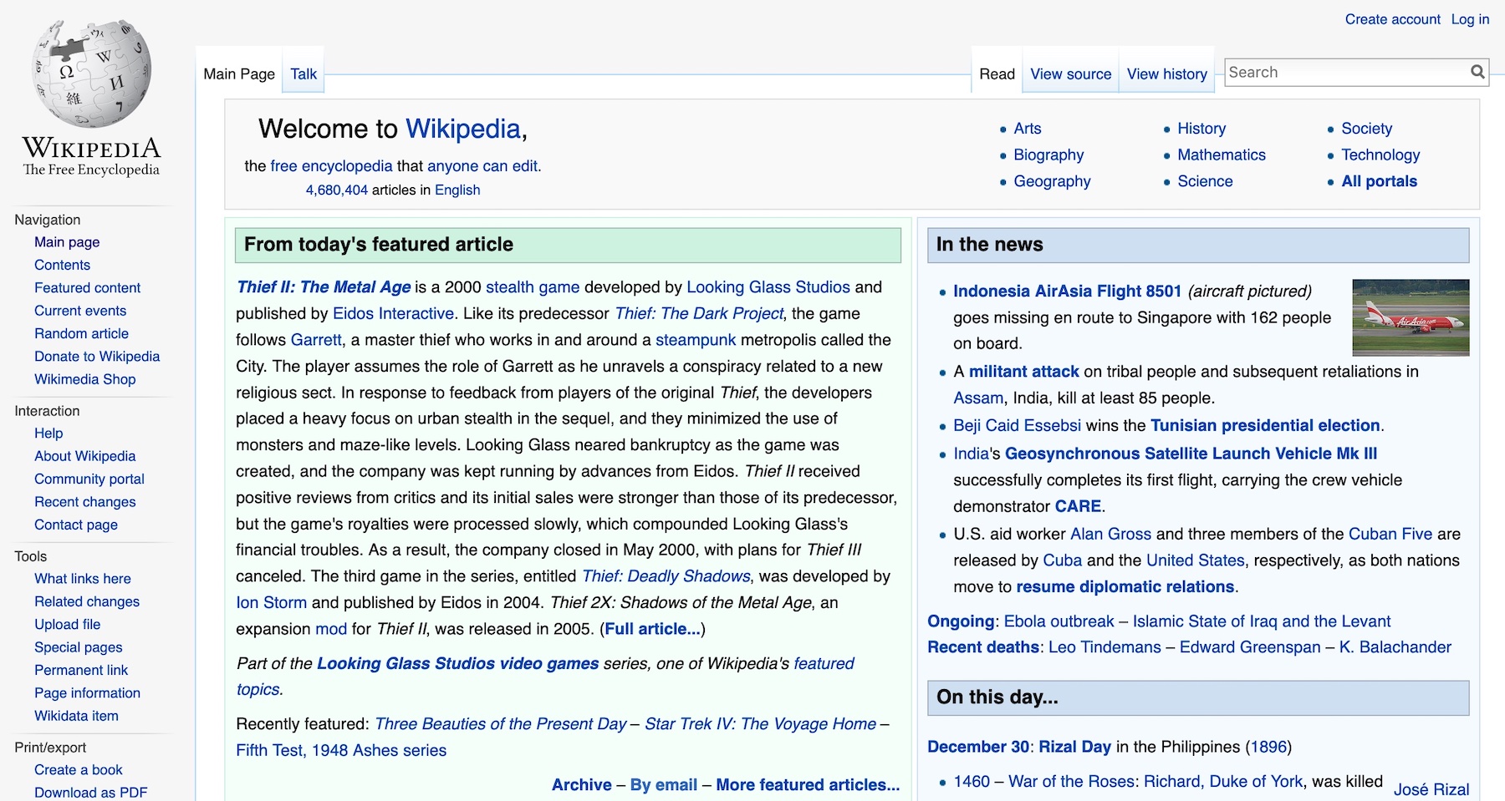This screenshot has width=1505, height=801.
Task: Open the All portals link
Action: (1379, 181)
